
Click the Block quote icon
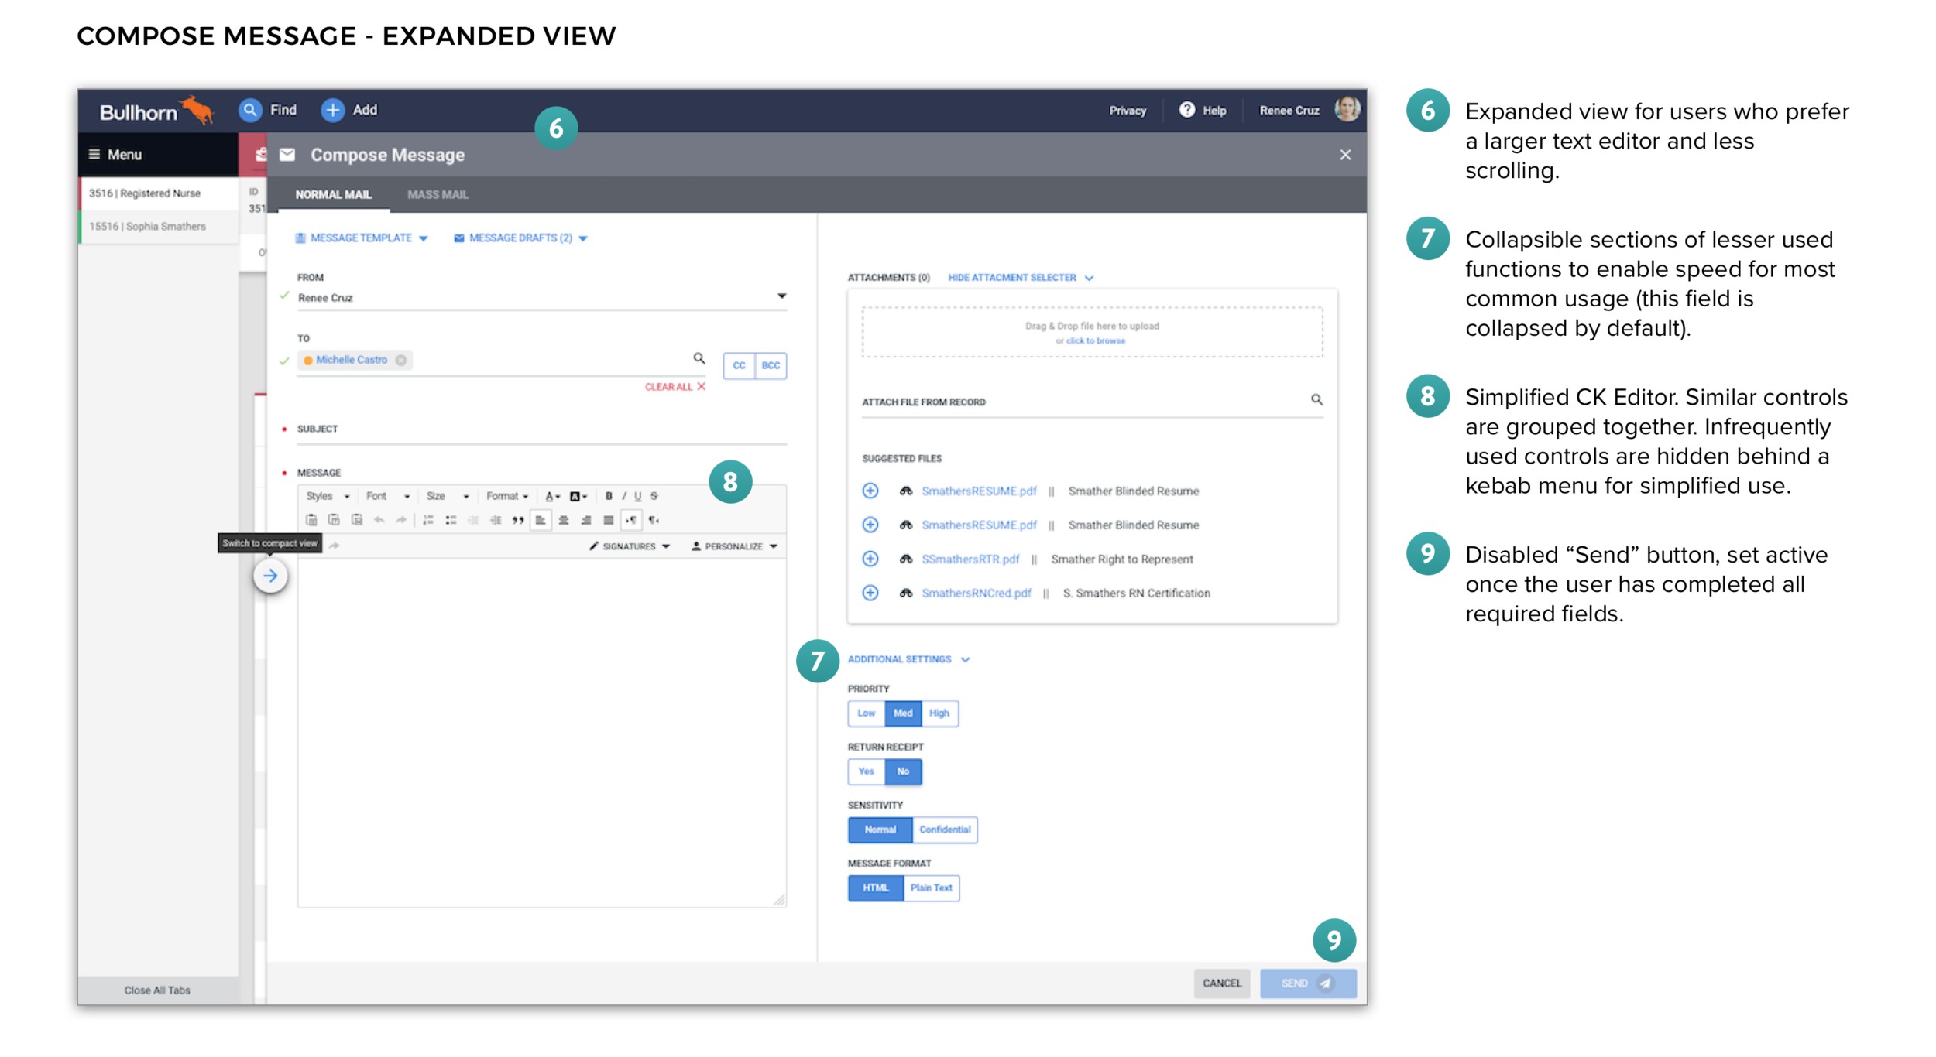click(518, 520)
